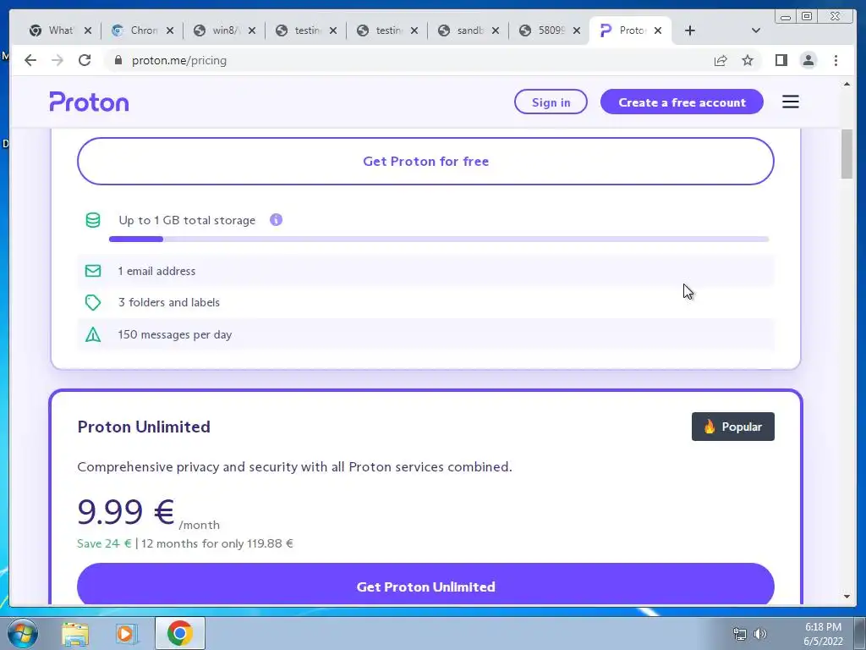Click the scrollbar up arrow
Image resolution: width=866 pixels, height=650 pixels.
point(847,84)
